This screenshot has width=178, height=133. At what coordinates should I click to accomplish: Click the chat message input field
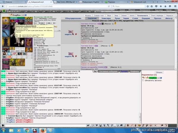coord(45,126)
